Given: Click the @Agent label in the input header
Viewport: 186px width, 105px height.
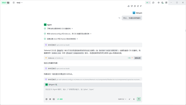Looking at the screenshot, I should tap(51, 85).
